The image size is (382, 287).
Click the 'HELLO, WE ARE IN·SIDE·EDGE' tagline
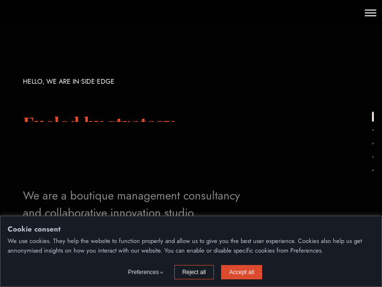69,81
